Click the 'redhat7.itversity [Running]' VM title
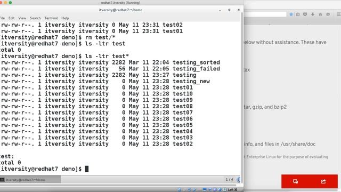The width and height of the screenshot is (341, 192). (x=120, y=3)
